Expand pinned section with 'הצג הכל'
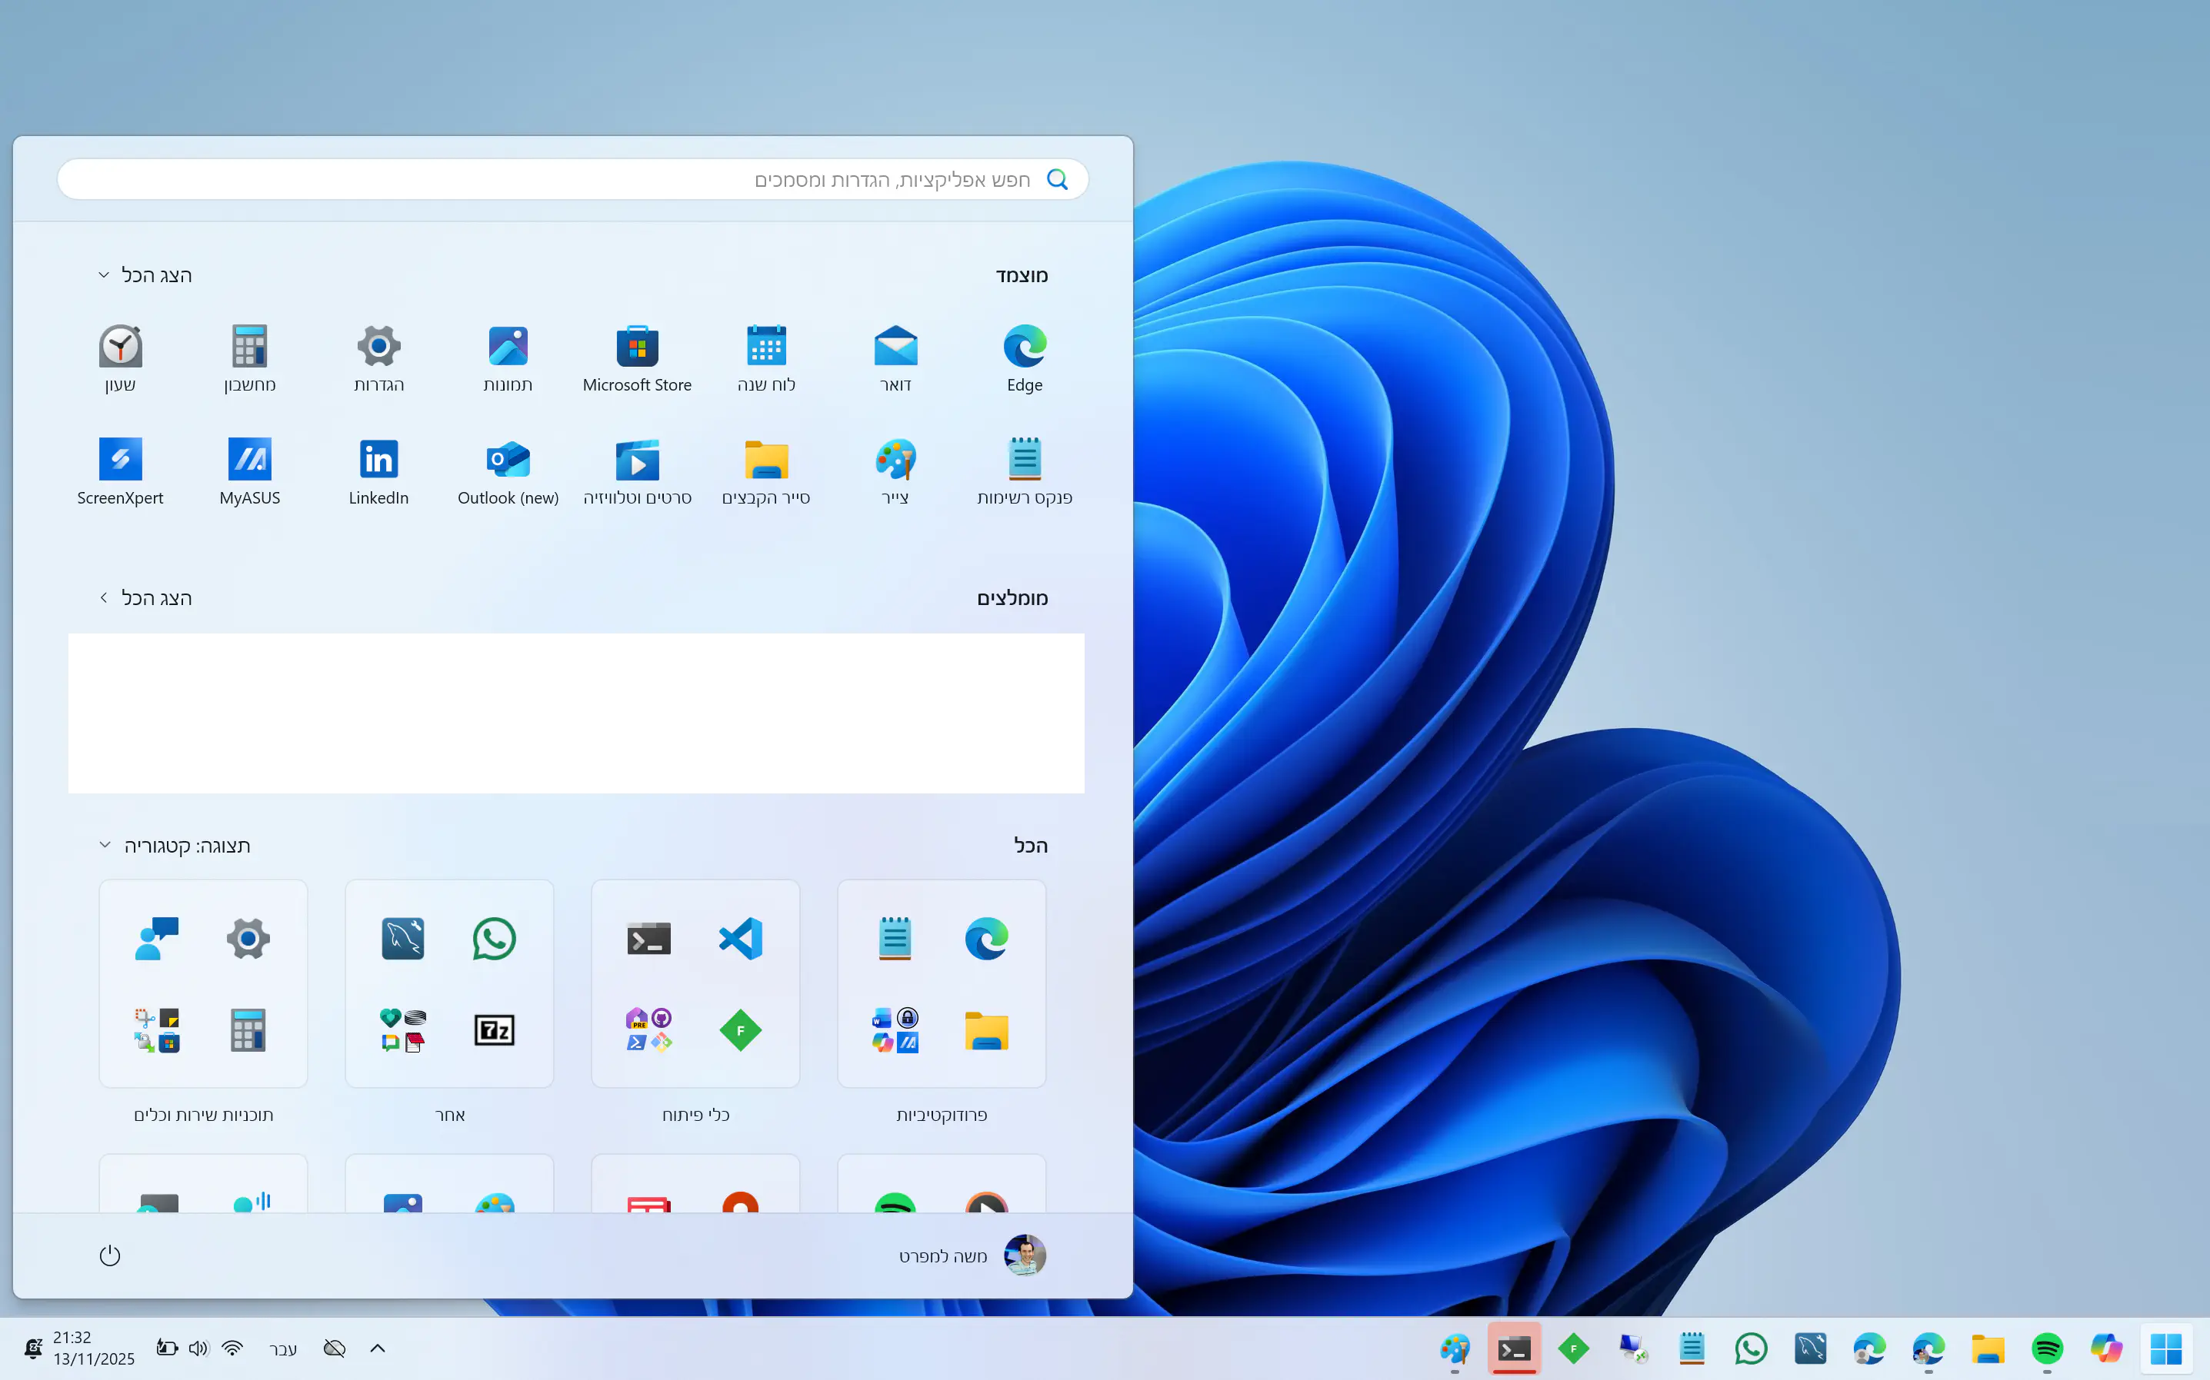 tap(145, 274)
